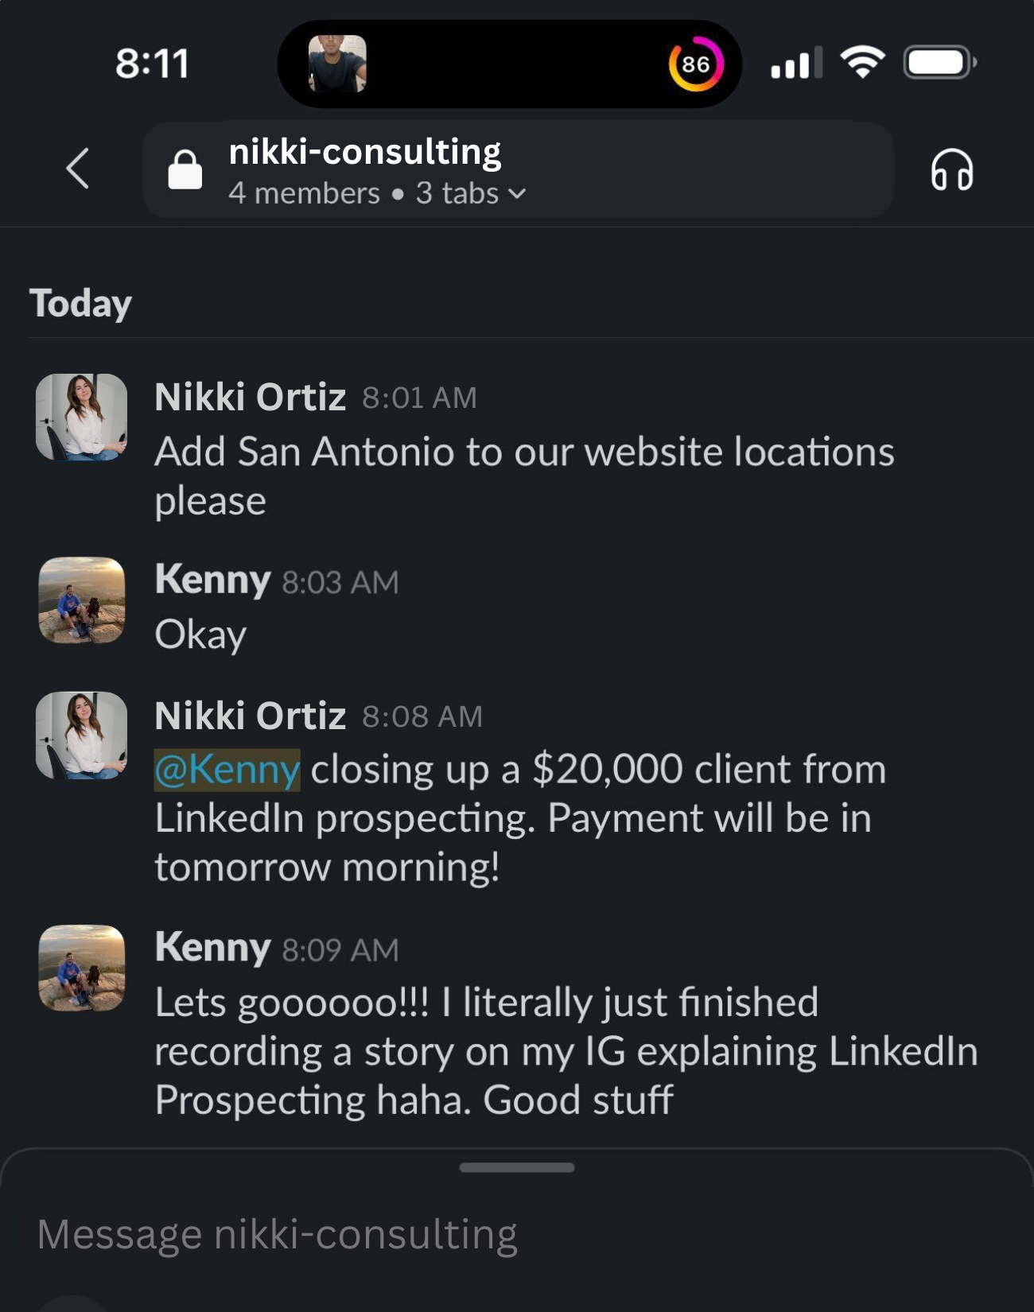This screenshot has width=1034, height=1312.
Task: Collapse the message drafting drawer handle
Action: (517, 1167)
